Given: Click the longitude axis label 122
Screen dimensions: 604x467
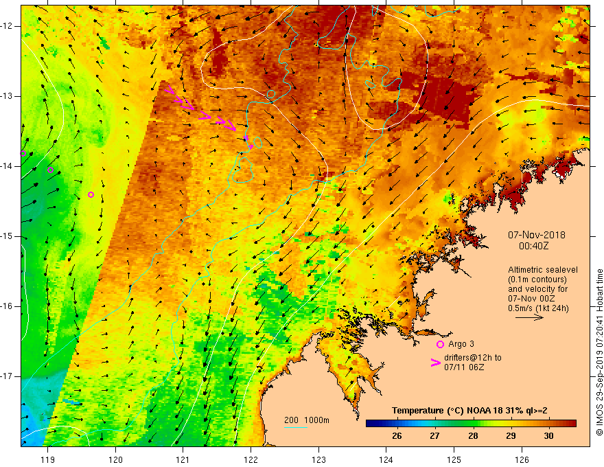Looking at the screenshot, I should (x=251, y=459).
